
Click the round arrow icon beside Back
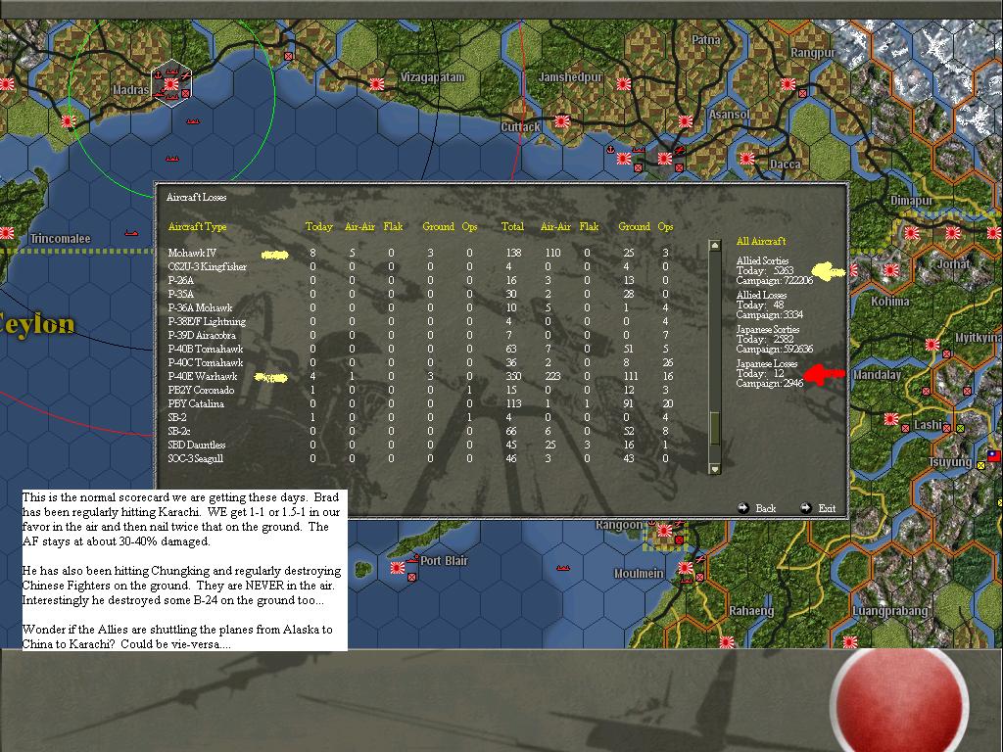pos(743,508)
